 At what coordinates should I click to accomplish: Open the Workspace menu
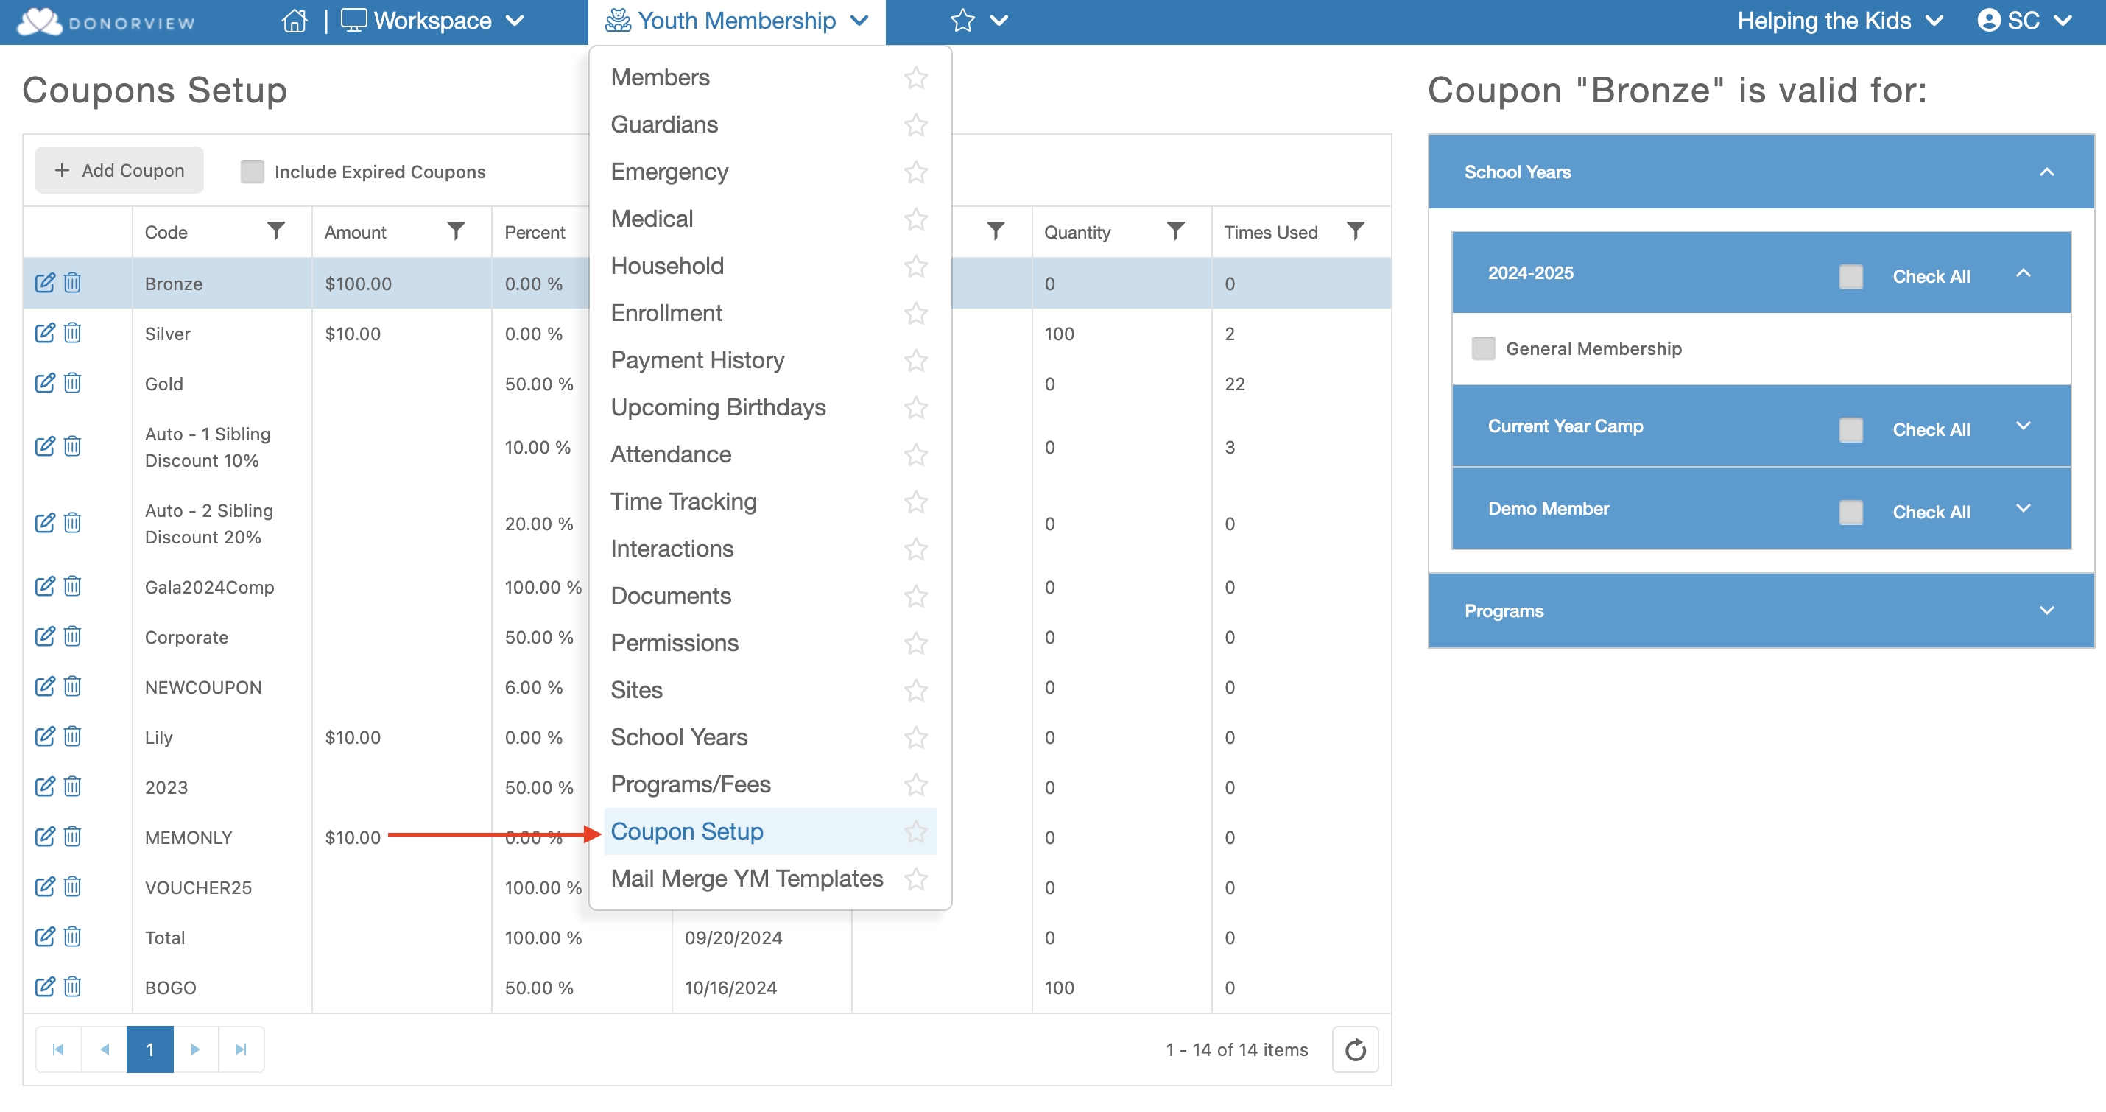pyautogui.click(x=432, y=21)
